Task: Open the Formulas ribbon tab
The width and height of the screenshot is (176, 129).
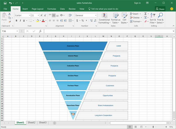Action: click(52, 9)
